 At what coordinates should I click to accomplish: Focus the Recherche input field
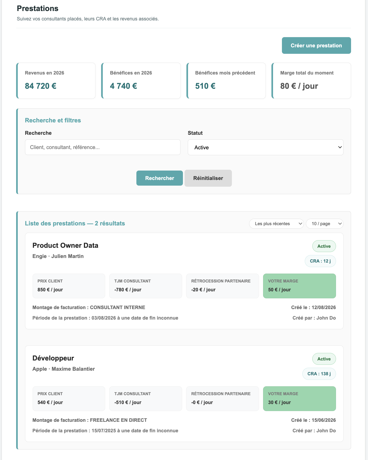click(x=103, y=147)
